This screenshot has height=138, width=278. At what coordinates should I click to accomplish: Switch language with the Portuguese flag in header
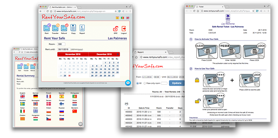point(123,18)
